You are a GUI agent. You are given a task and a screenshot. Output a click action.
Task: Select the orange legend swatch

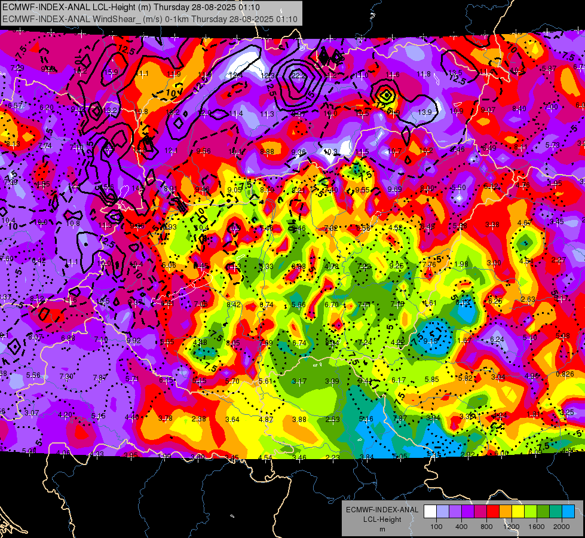tap(506, 512)
